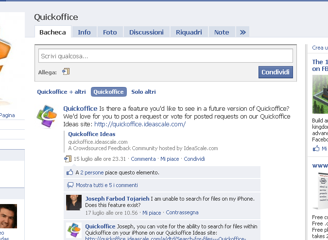Open the 'Quickoffice Ideas' link title

tap(92, 134)
